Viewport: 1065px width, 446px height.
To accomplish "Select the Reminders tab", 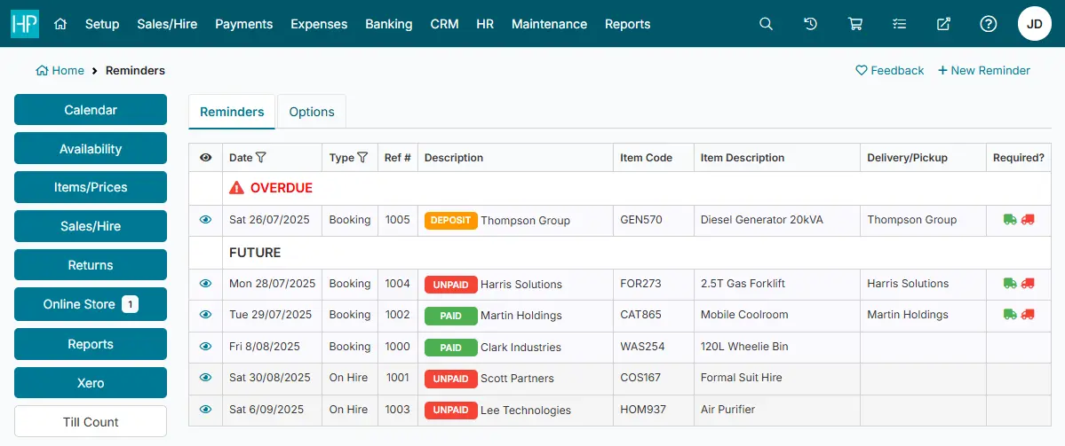I will 232,112.
